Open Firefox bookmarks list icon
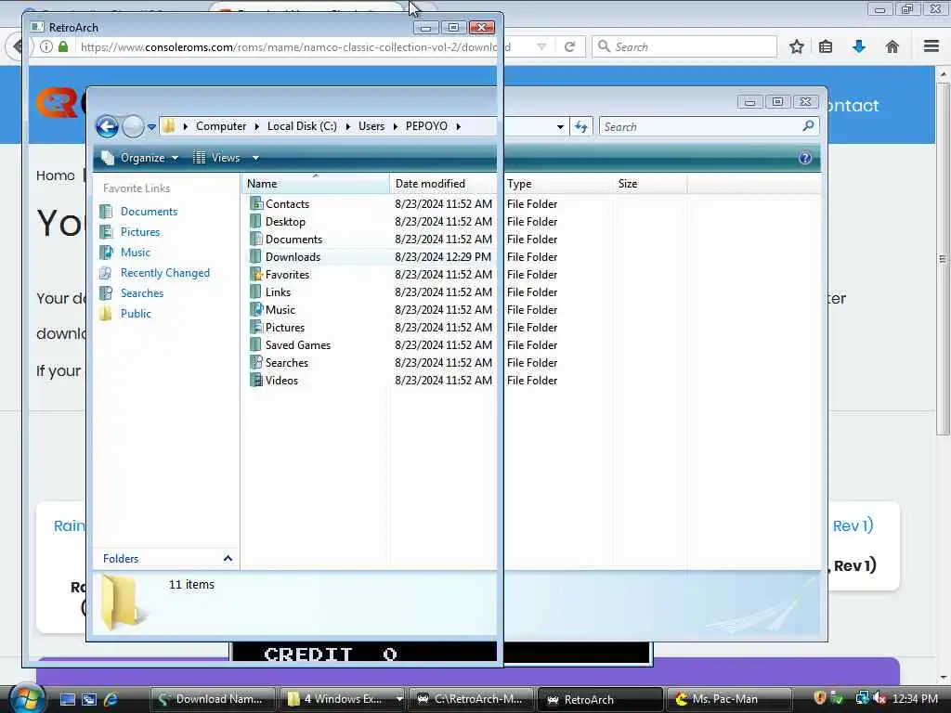This screenshot has width=951, height=713. 826,46
